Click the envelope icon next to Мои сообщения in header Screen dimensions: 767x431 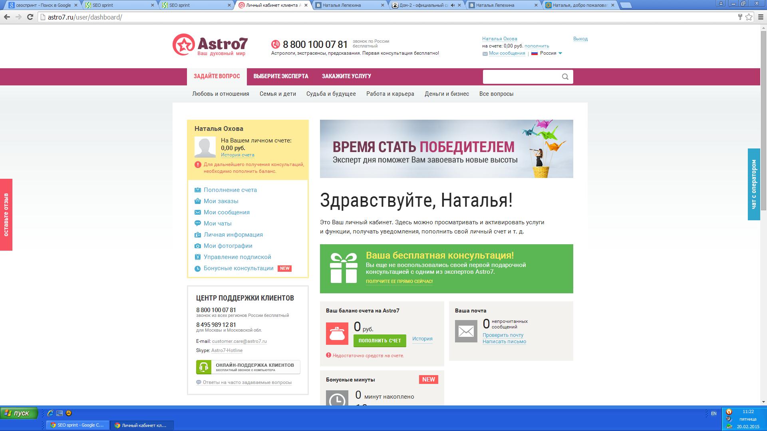tap(485, 53)
